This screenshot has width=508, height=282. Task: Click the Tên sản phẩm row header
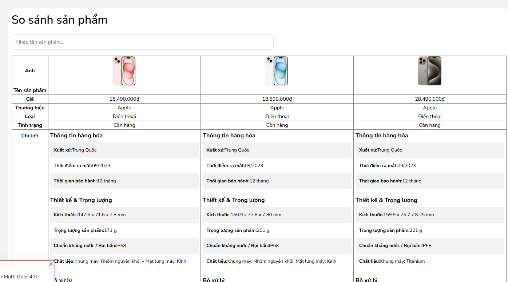click(x=30, y=90)
